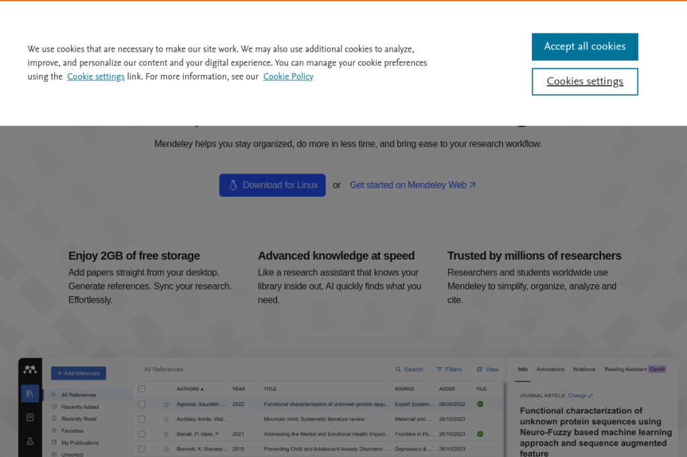
Task: Accept all cookies button
Action: [584, 47]
